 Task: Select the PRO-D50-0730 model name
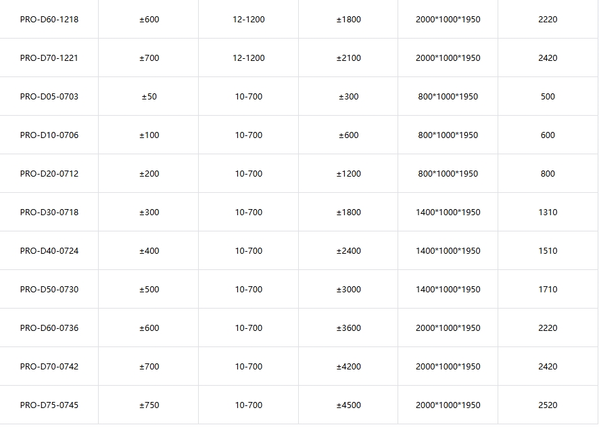[x=49, y=290]
